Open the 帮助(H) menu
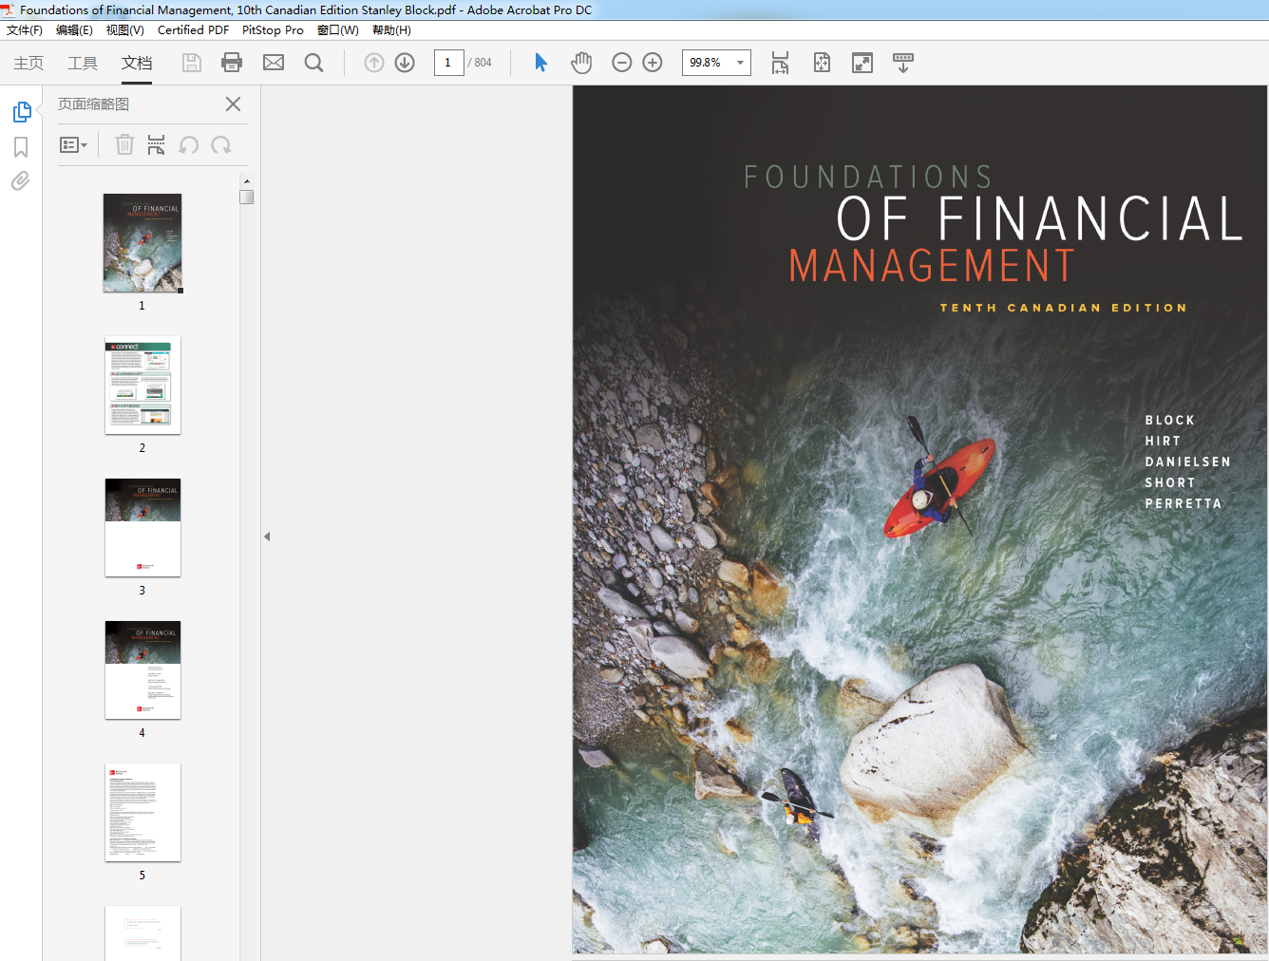 (391, 30)
